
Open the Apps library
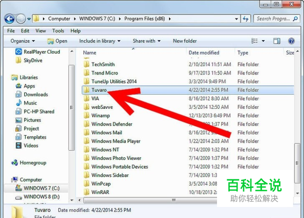click(x=25, y=86)
